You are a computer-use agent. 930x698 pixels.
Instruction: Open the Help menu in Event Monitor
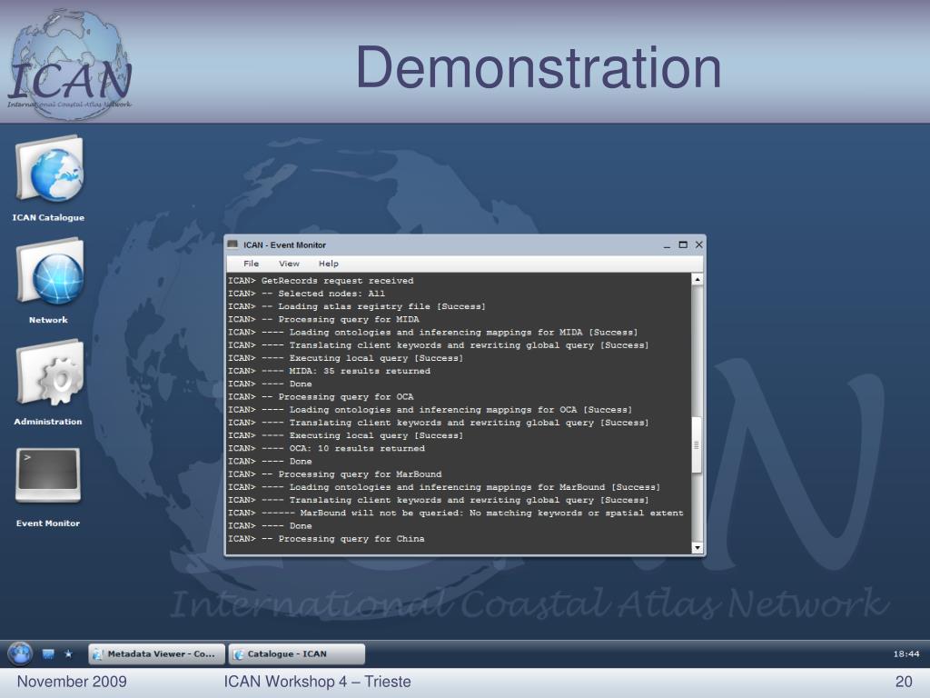[x=328, y=264]
